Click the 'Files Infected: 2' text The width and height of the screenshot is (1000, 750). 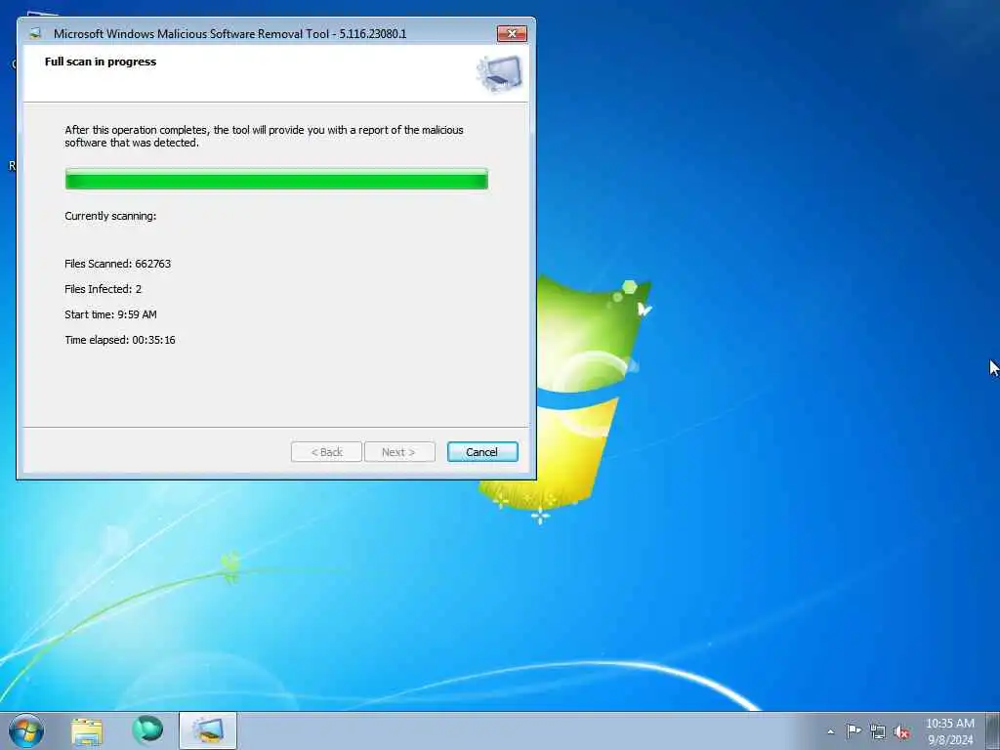point(103,289)
